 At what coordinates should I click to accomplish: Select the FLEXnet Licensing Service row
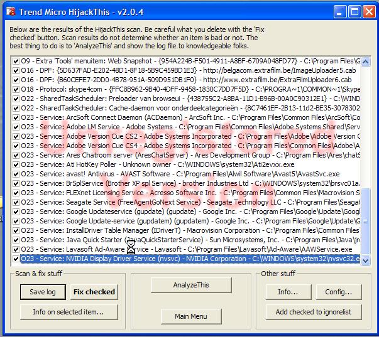(x=190, y=193)
